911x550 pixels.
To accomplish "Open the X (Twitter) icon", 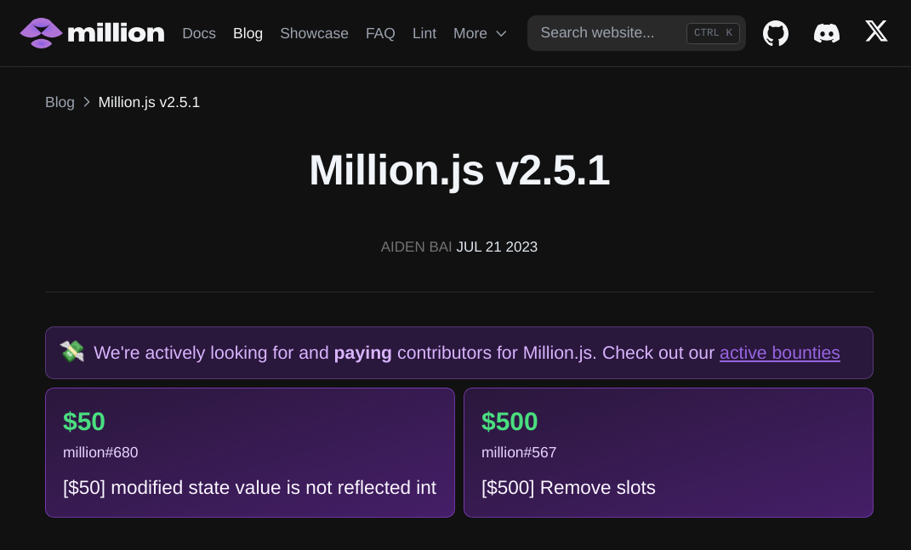I will point(876,31).
